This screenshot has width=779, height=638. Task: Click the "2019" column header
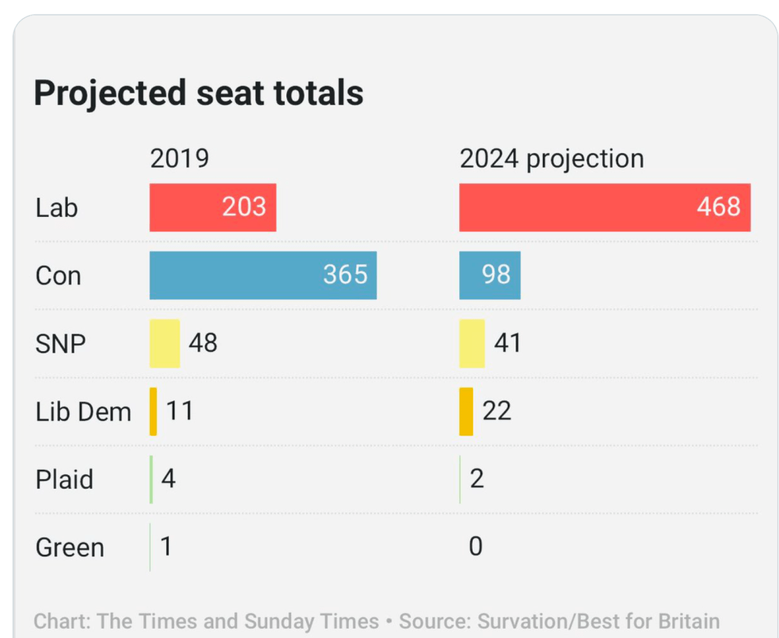click(x=179, y=158)
